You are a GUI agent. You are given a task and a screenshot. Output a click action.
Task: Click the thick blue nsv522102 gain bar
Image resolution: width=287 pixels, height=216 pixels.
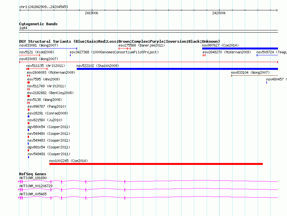177,69
